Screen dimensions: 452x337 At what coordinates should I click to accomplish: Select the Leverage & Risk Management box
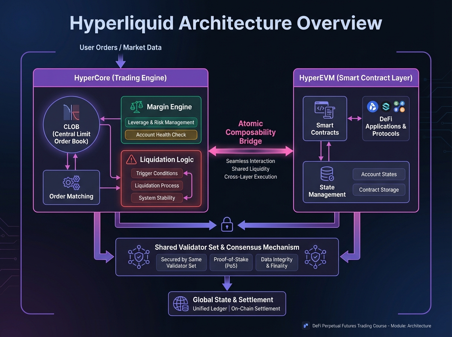[161, 122]
